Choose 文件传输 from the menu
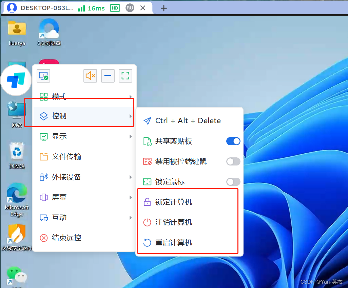The width and height of the screenshot is (348, 288). click(x=84, y=157)
